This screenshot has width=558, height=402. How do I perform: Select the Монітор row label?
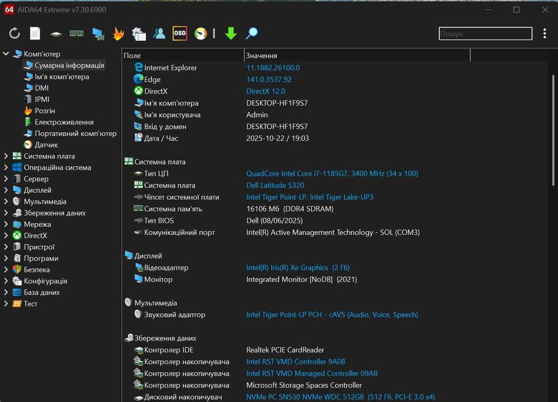158,279
